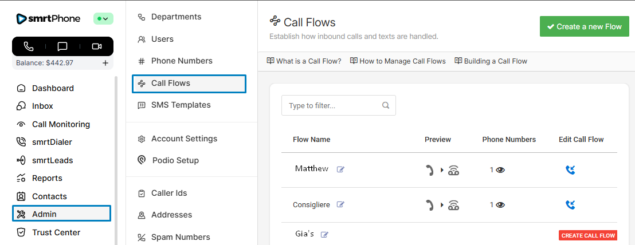Click Create a new Flow button
This screenshot has width=635, height=245.
[x=584, y=26]
